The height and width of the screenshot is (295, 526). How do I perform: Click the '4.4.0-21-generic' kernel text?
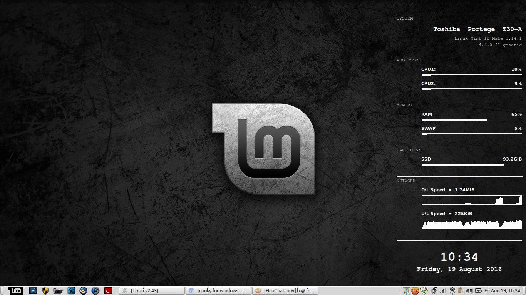click(x=500, y=45)
